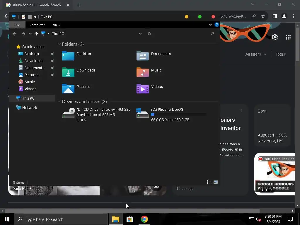This screenshot has width=300, height=225.
Task: Go up one level in File Explorer
Action: (x=36, y=34)
